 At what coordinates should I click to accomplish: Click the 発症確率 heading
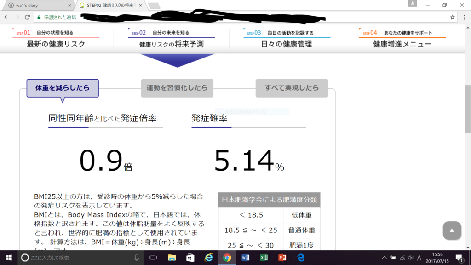[x=209, y=118]
